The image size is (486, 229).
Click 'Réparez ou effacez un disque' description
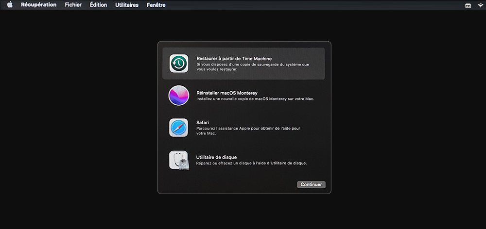(x=252, y=163)
